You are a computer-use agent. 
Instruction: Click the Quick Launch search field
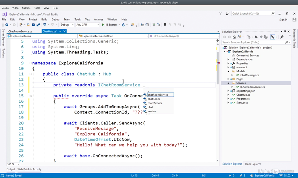(x=253, y=13)
